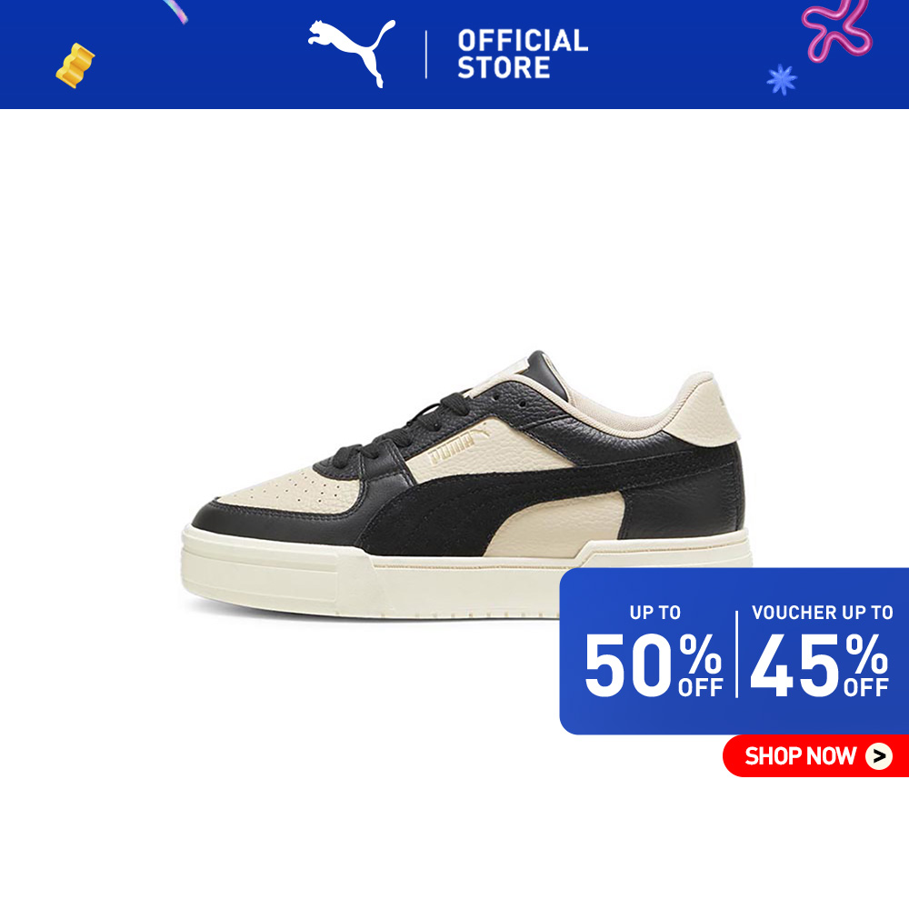Click the purple streak decoration at top
This screenshot has height=909, width=909.
(175, 11)
